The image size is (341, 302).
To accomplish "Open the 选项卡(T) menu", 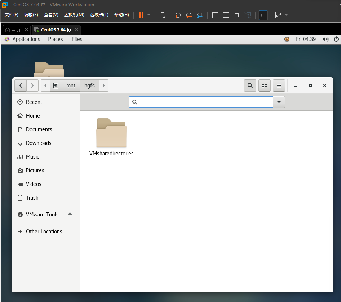I will click(99, 14).
